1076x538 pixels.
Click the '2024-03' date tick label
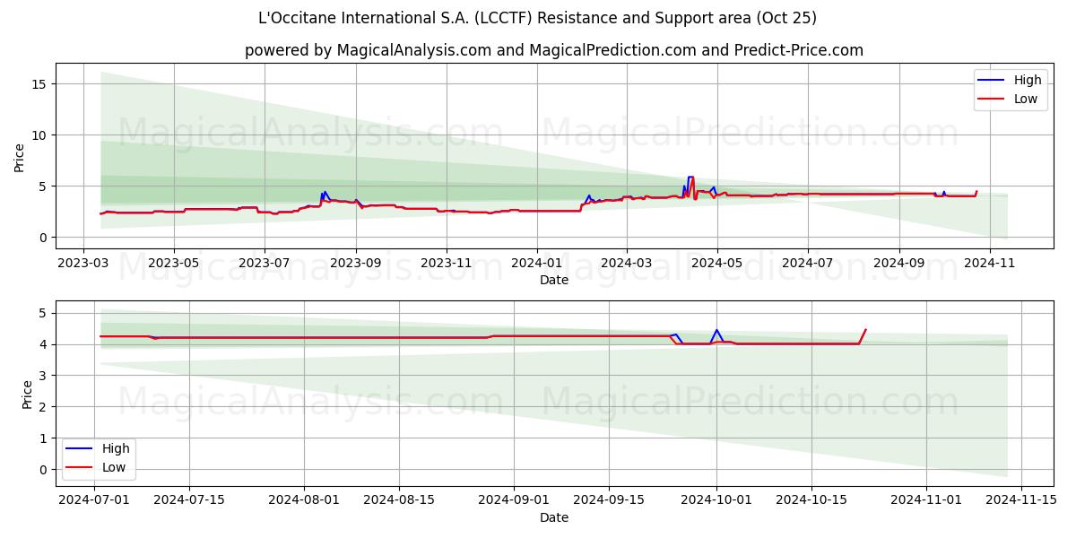tap(626, 264)
